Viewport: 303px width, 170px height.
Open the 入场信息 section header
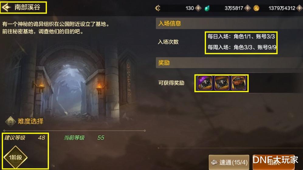229,24
